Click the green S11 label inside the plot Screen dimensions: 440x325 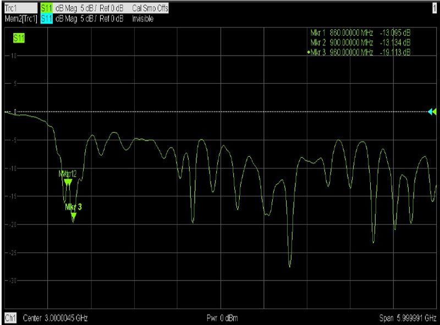coord(19,38)
